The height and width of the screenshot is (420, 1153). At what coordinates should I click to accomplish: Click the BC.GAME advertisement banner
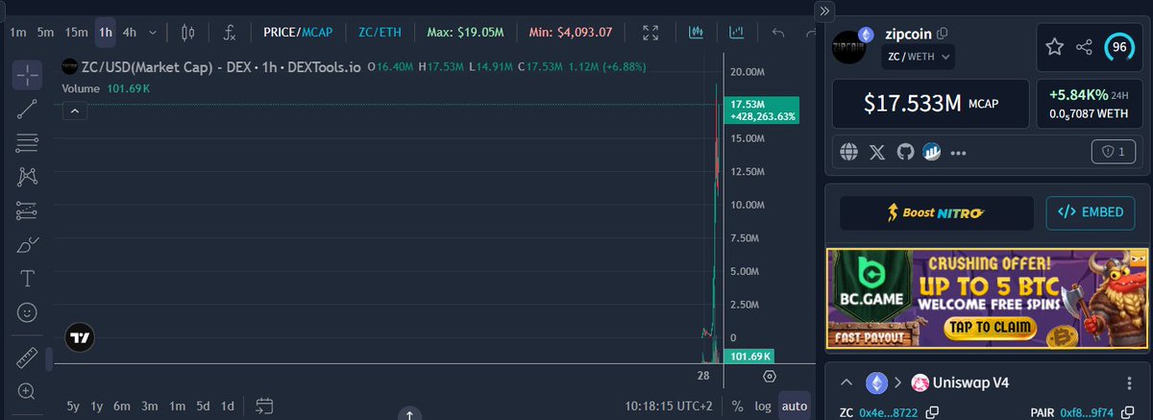pos(987,299)
